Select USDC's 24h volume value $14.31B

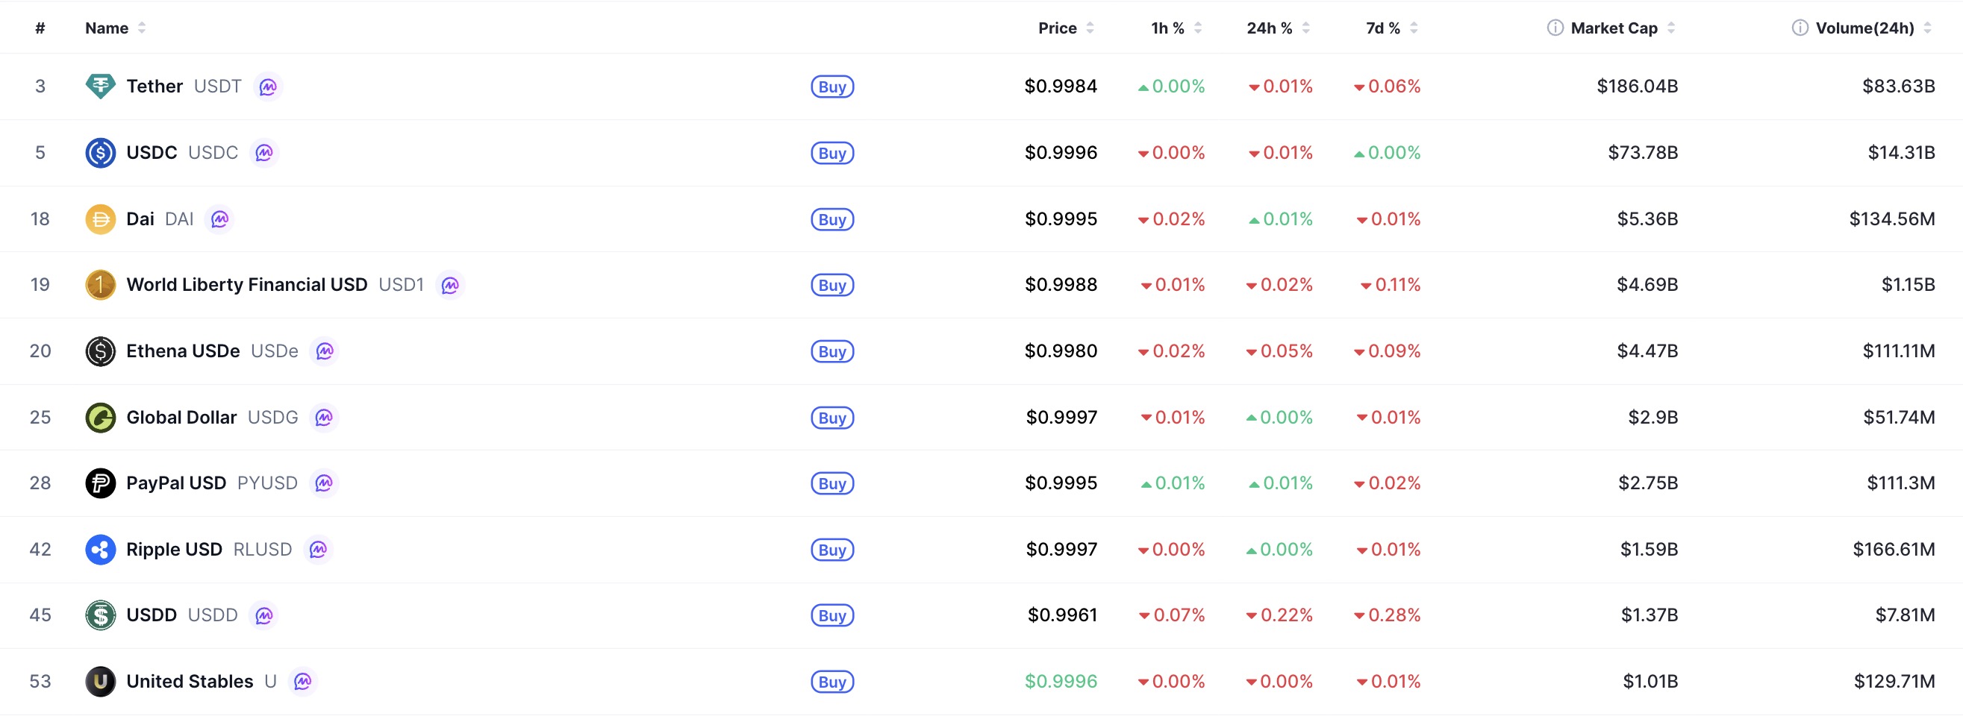click(1901, 152)
